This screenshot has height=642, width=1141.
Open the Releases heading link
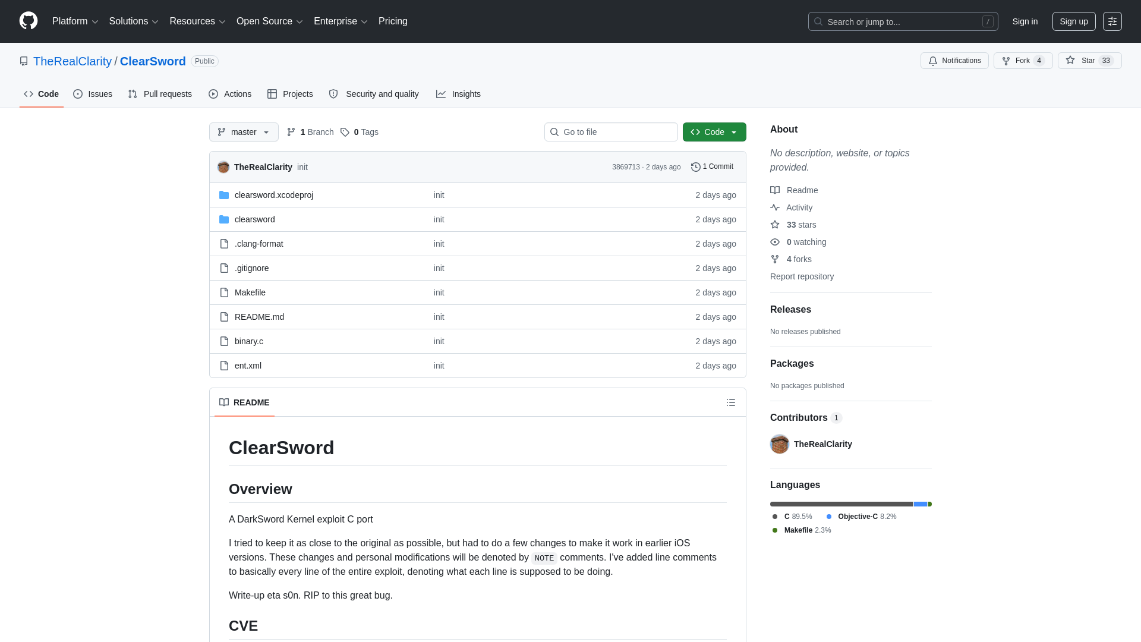click(790, 310)
